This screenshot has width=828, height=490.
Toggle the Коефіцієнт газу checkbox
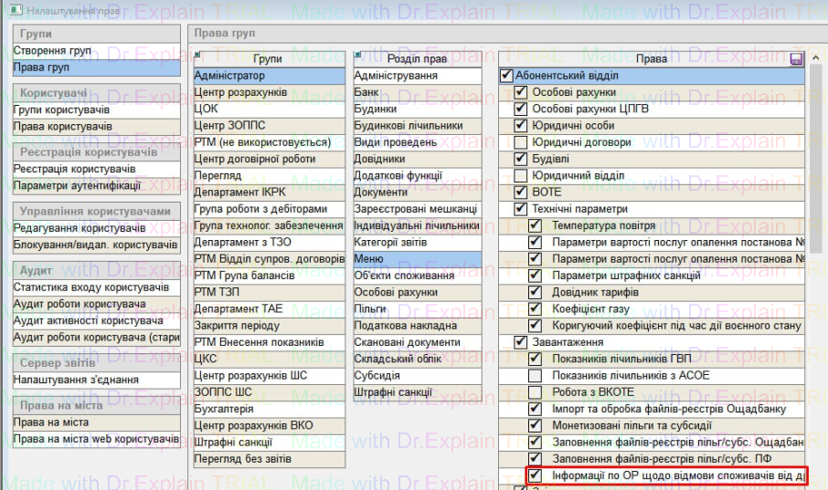(x=536, y=308)
